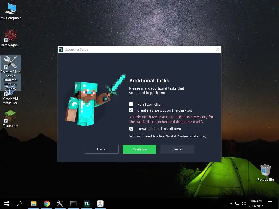Click 'You will need to click Install' note
This screenshot has height=209, width=279.
click(168, 136)
